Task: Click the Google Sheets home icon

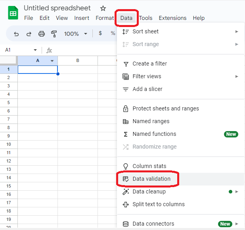Action: [x=13, y=13]
